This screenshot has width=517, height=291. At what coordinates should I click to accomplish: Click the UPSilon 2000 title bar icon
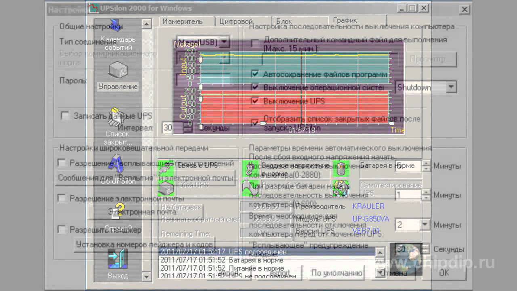(93, 8)
